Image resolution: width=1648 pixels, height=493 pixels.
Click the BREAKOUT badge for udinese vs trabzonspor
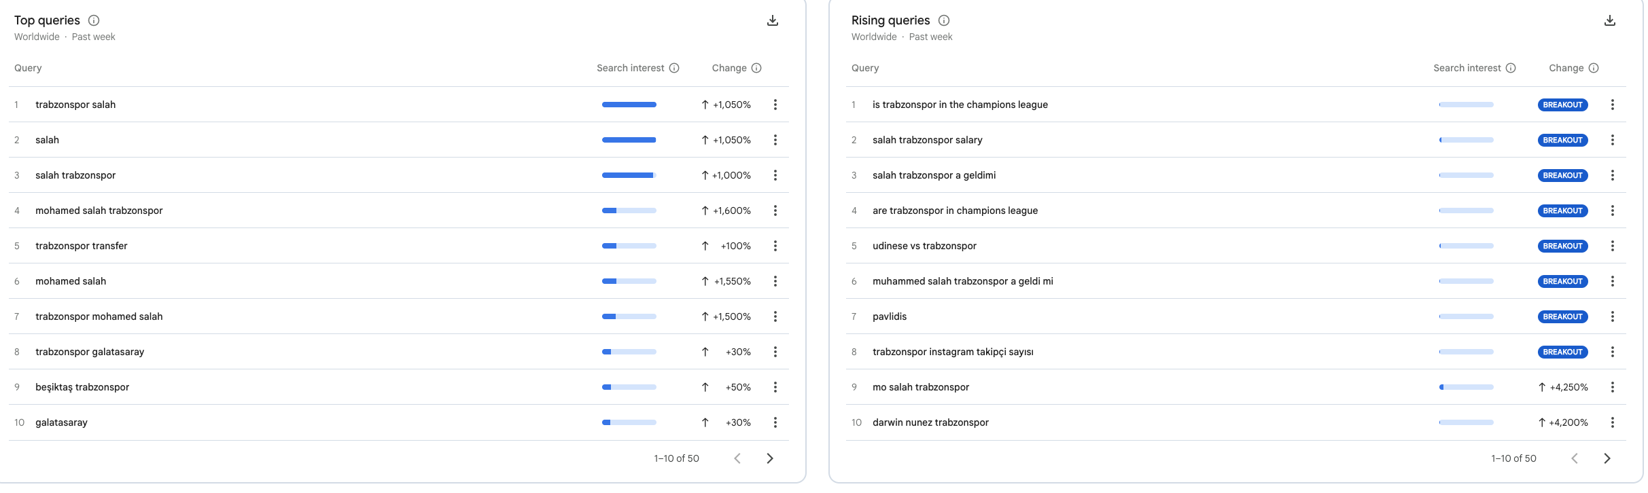pyautogui.click(x=1563, y=246)
